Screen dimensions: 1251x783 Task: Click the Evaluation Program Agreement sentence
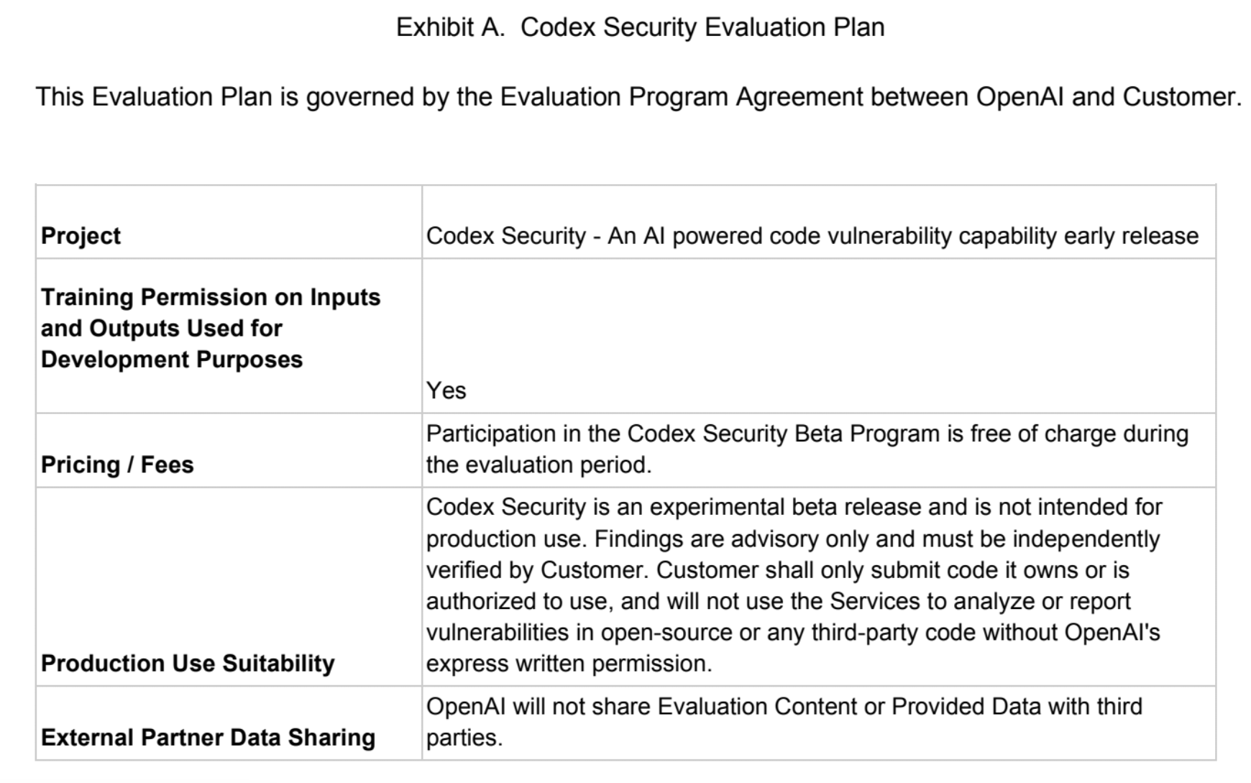point(638,97)
